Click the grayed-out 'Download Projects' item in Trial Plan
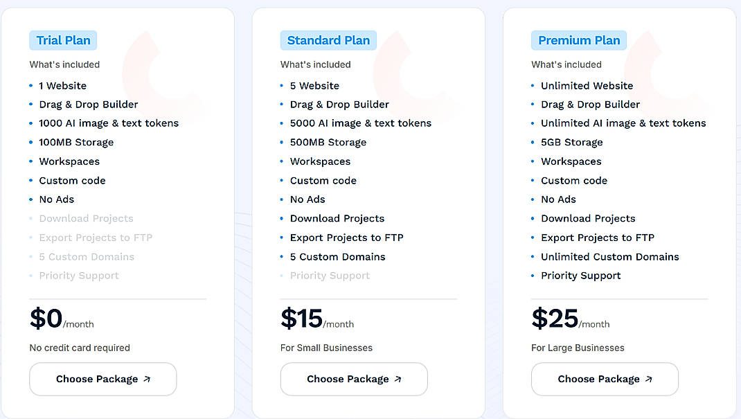Viewport: 741px width, 419px height. [86, 218]
